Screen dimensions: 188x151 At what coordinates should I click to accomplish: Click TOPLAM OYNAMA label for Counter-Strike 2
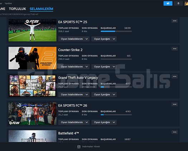coord(68,56)
